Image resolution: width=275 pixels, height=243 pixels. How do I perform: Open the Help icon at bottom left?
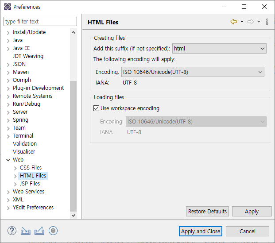click(12, 231)
